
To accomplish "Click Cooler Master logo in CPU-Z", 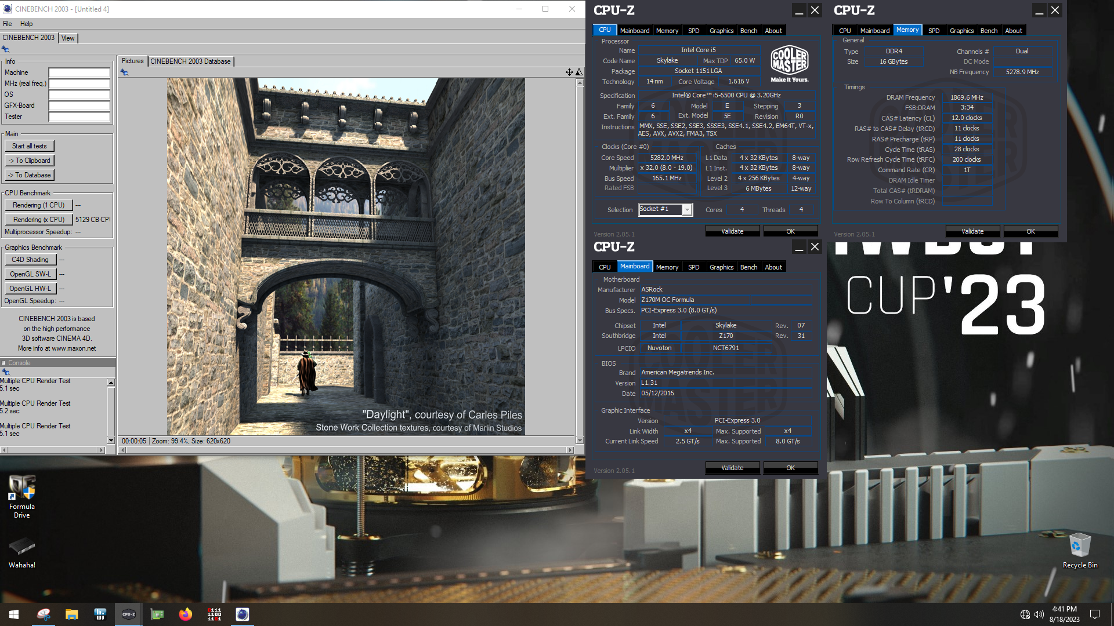I will 789,64.
